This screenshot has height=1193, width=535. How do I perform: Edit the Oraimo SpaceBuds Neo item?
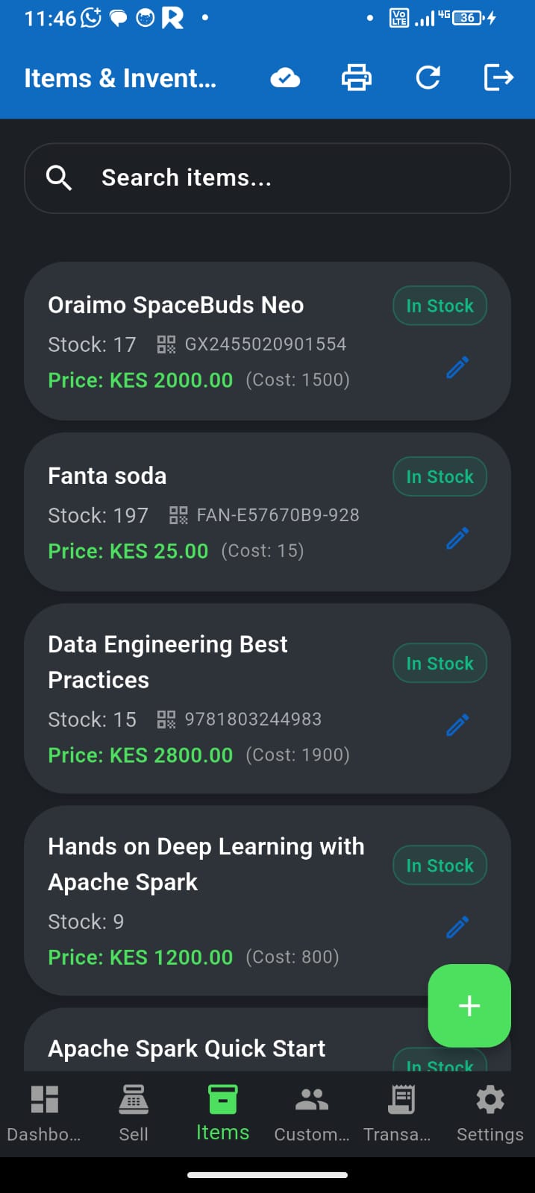(457, 368)
